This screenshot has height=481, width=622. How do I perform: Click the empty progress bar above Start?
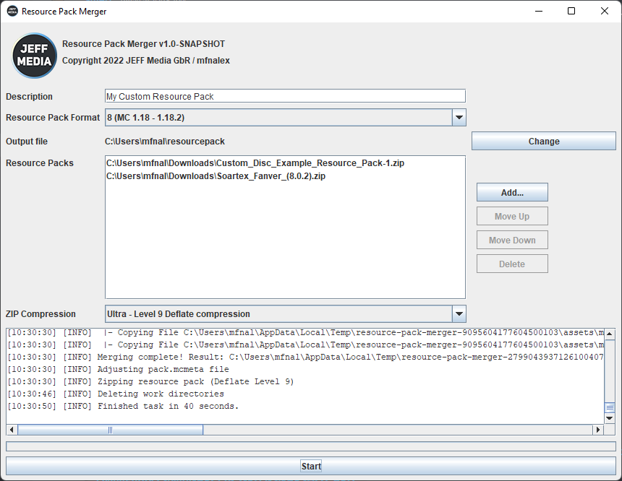point(311,446)
